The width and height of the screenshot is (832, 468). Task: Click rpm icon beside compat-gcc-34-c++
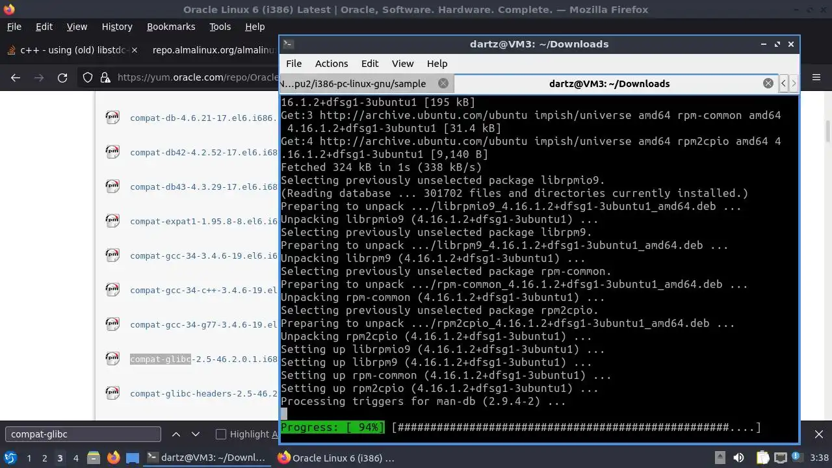(x=112, y=289)
